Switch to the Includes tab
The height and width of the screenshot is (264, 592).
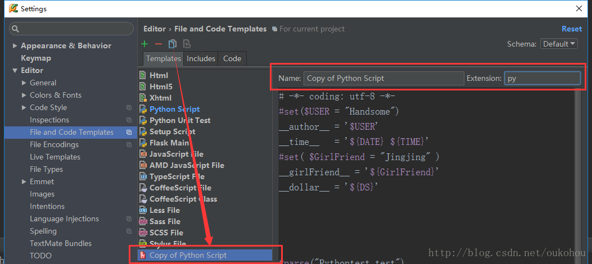click(201, 58)
